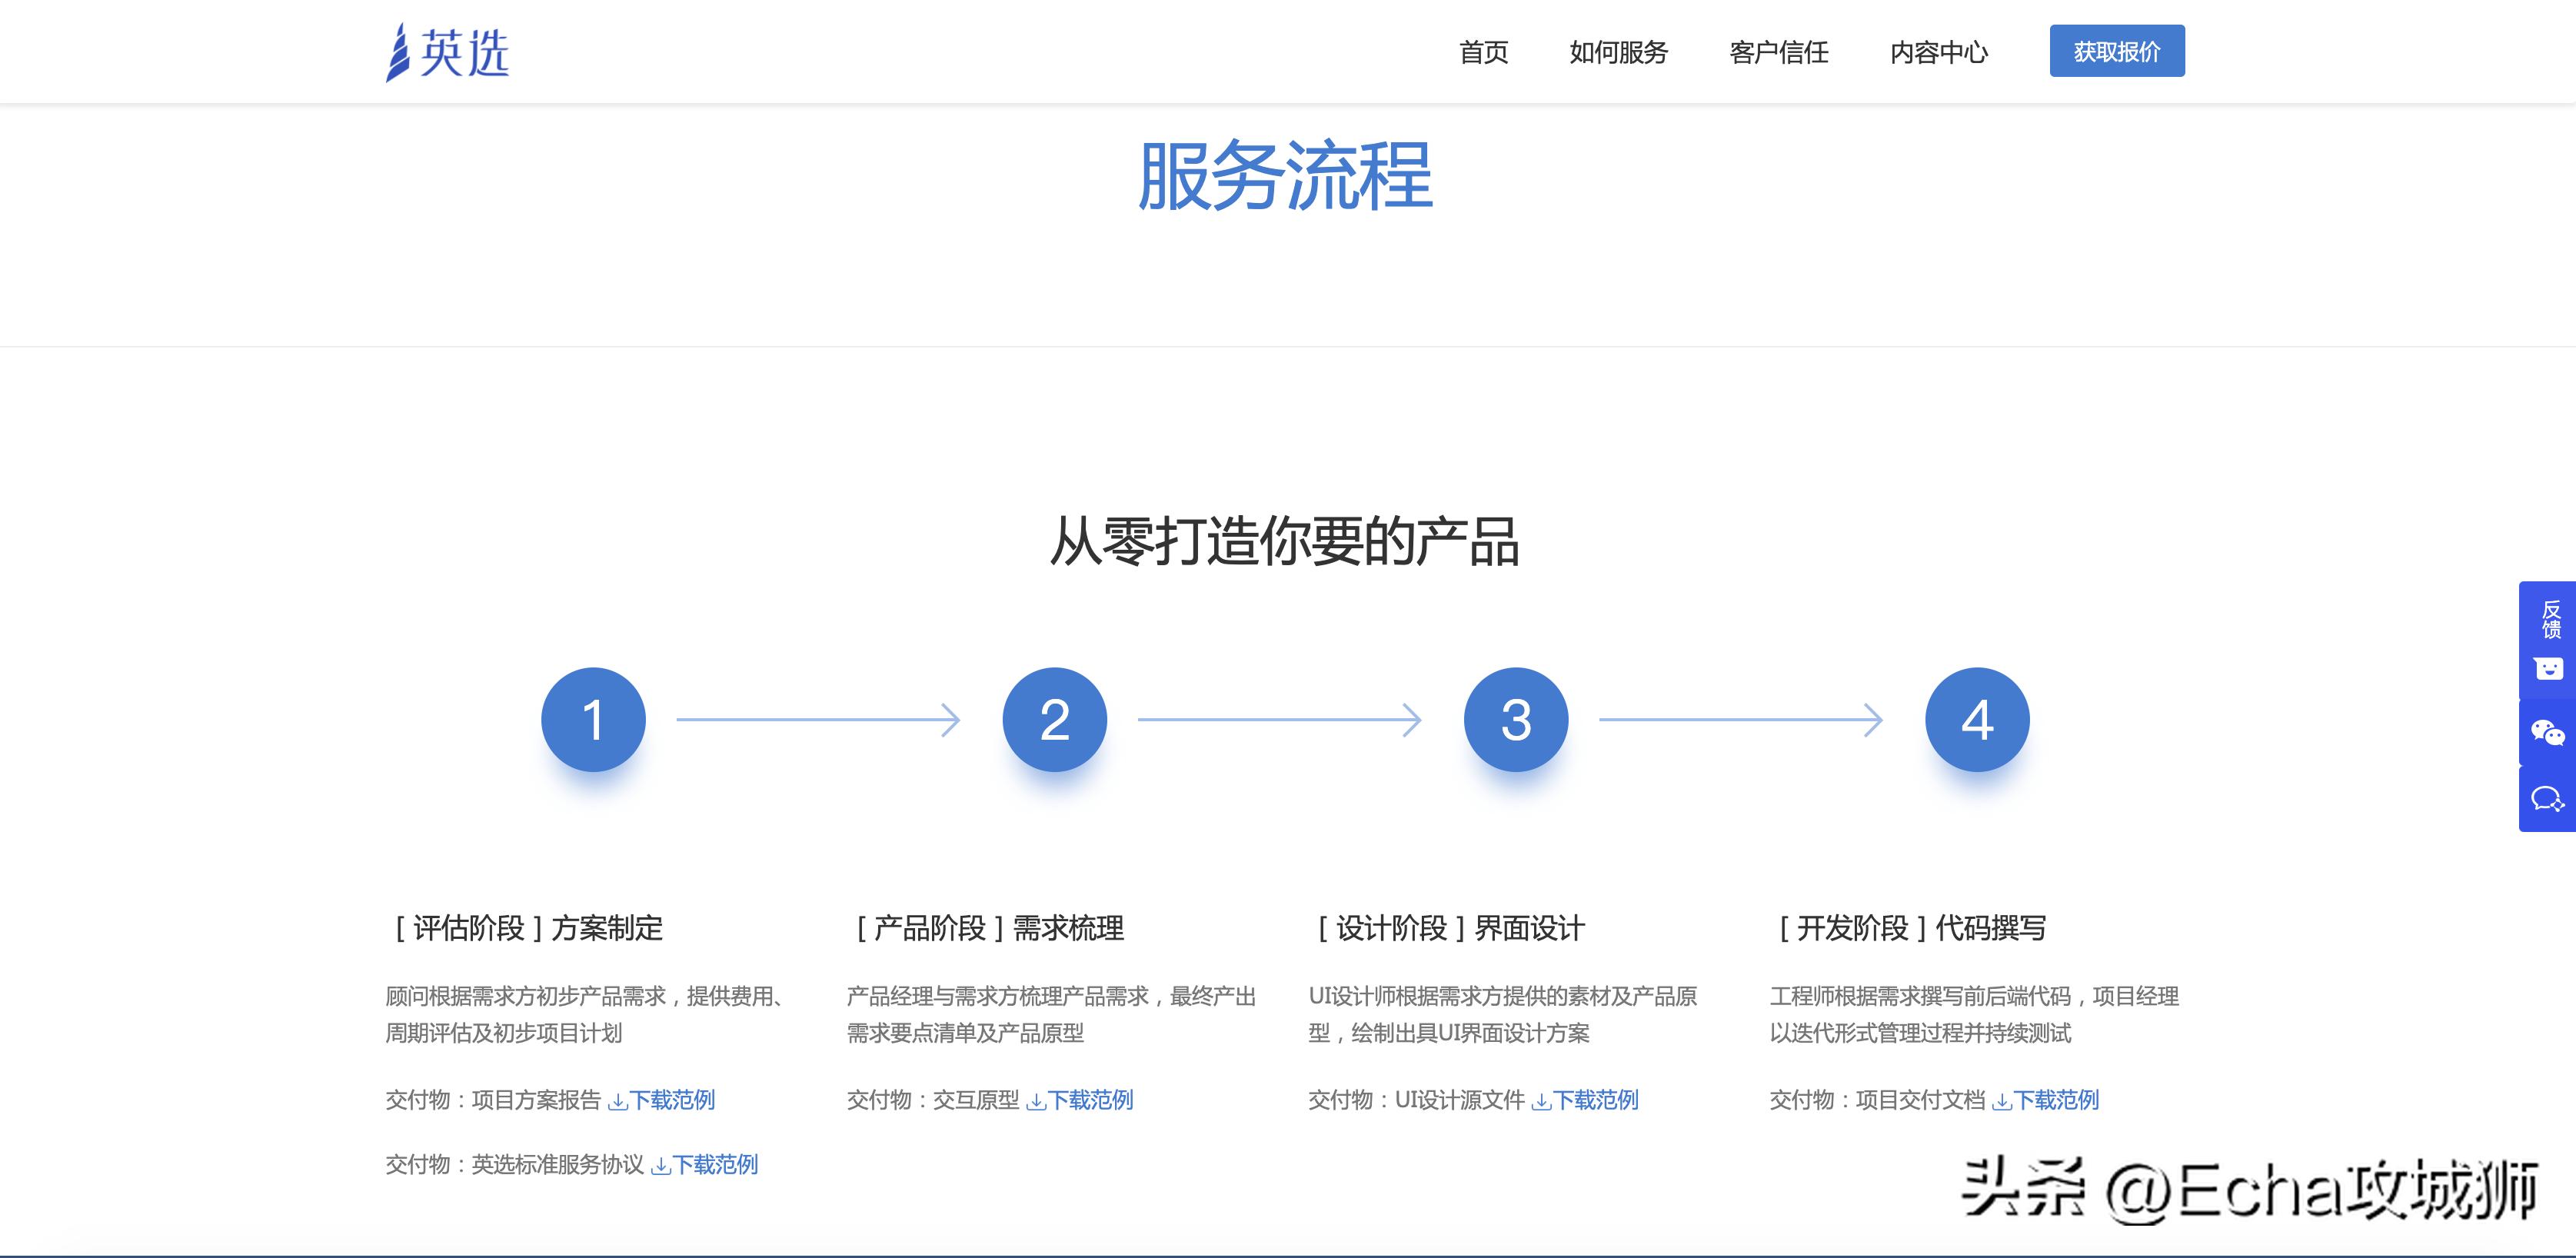Download 范例 for UI设计源文件
This screenshot has width=2576, height=1258.
point(1597,1100)
